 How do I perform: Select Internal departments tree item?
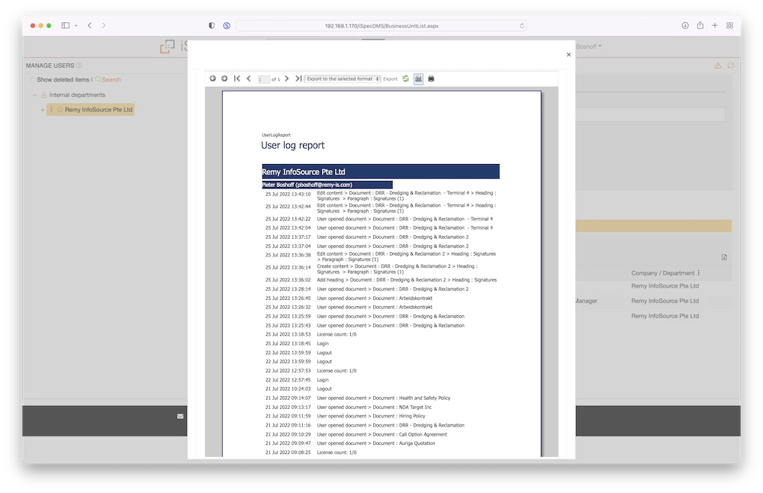tap(77, 95)
